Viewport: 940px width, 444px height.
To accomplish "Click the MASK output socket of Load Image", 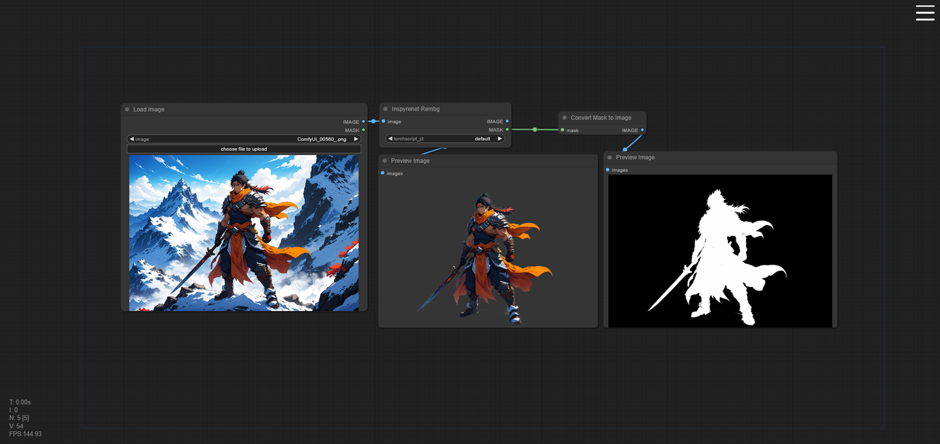I will pos(364,130).
